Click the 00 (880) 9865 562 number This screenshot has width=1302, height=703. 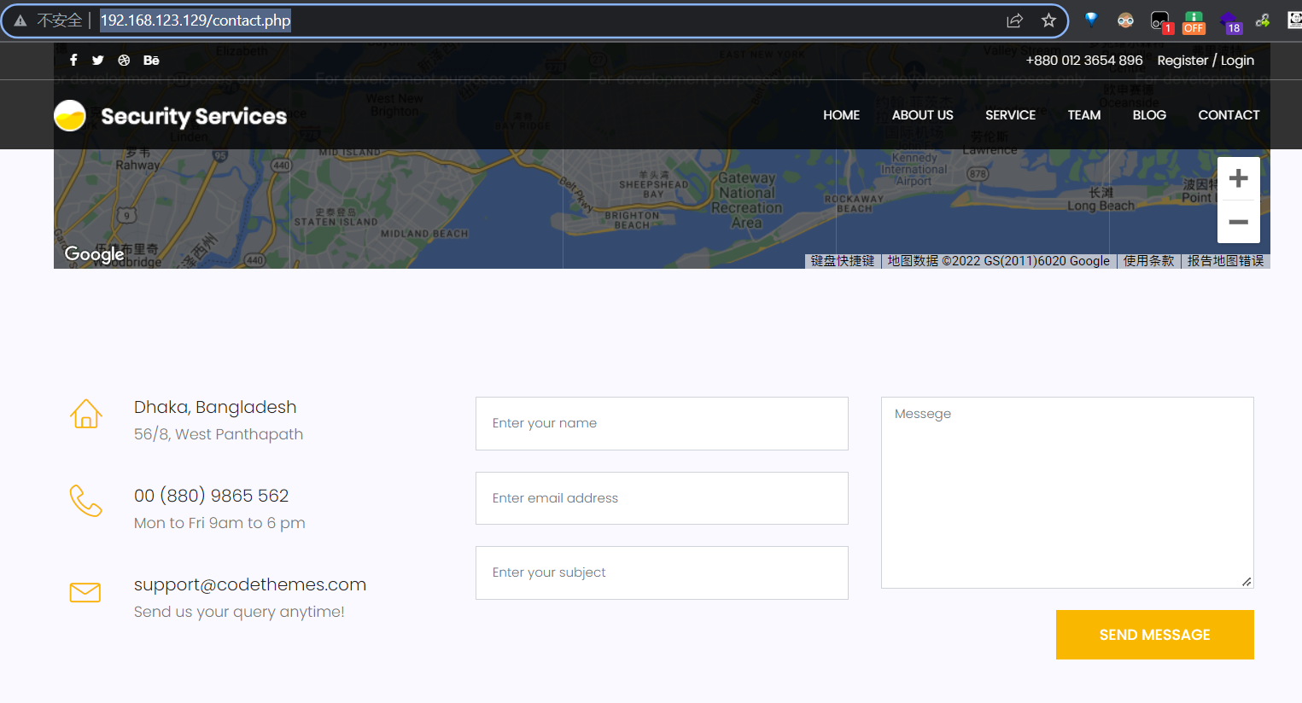[x=211, y=496]
